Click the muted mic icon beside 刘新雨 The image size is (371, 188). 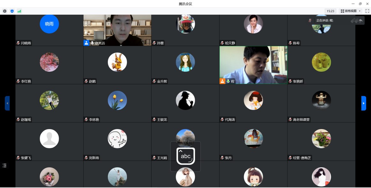coord(86,158)
